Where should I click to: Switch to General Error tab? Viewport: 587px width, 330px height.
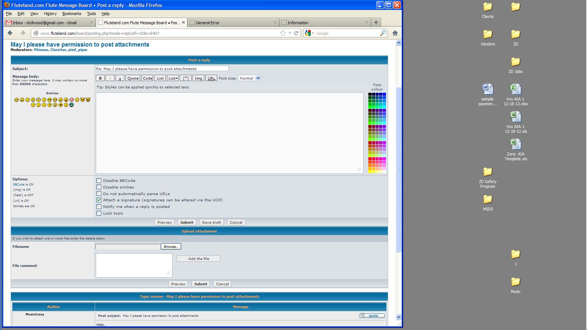[233, 22]
